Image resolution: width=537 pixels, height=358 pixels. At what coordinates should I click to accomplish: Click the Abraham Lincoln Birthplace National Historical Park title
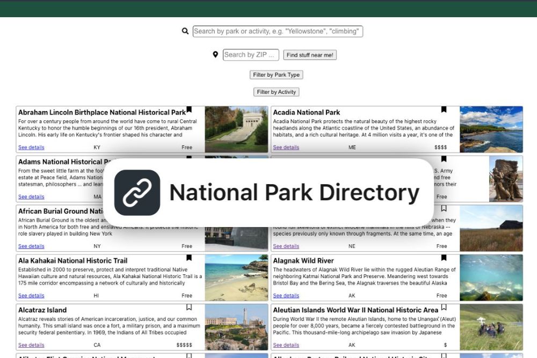102,112
